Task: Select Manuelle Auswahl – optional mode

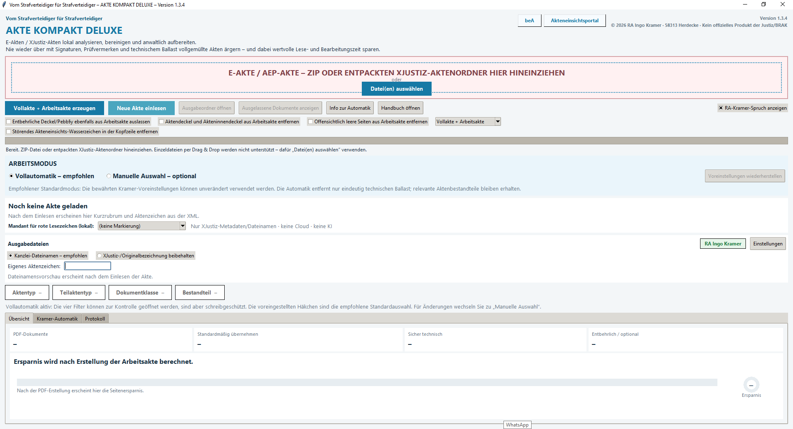Action: pos(109,176)
